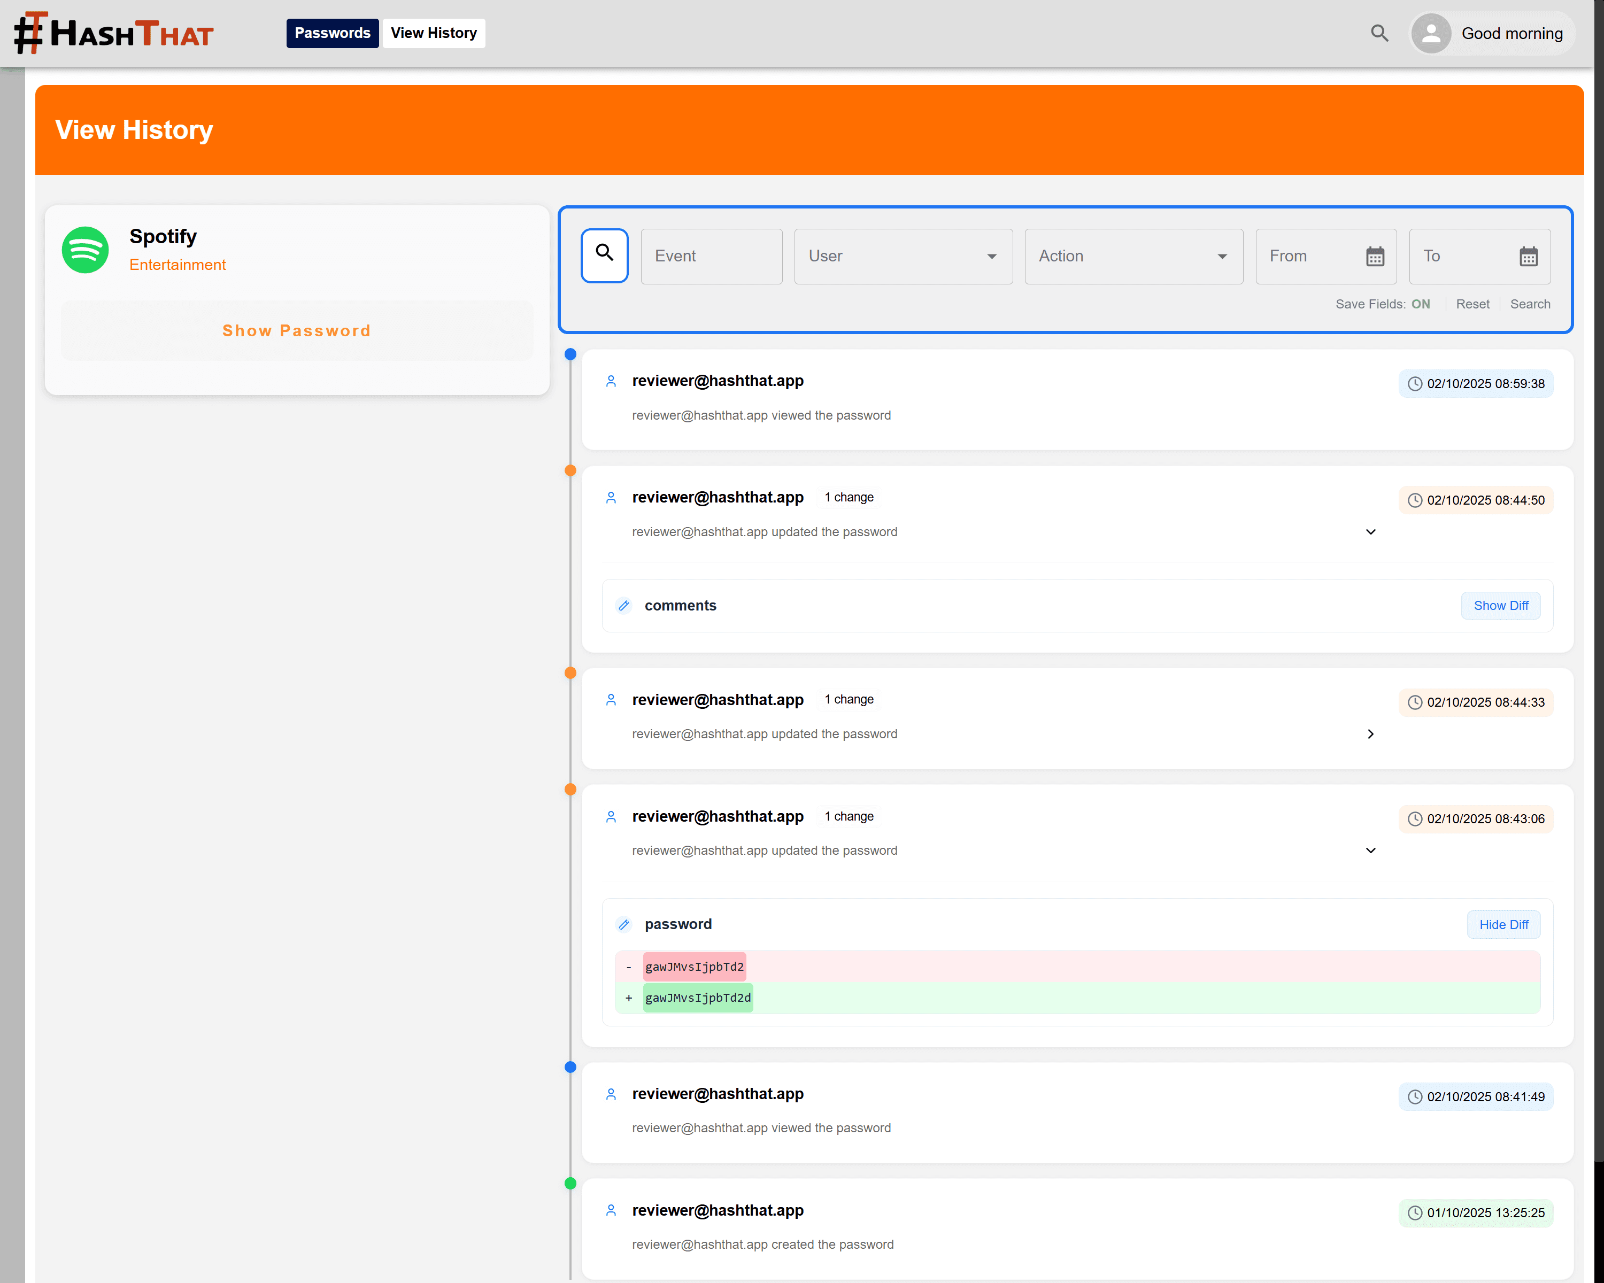
Task: Open the To date calendar icon
Action: coord(1528,257)
